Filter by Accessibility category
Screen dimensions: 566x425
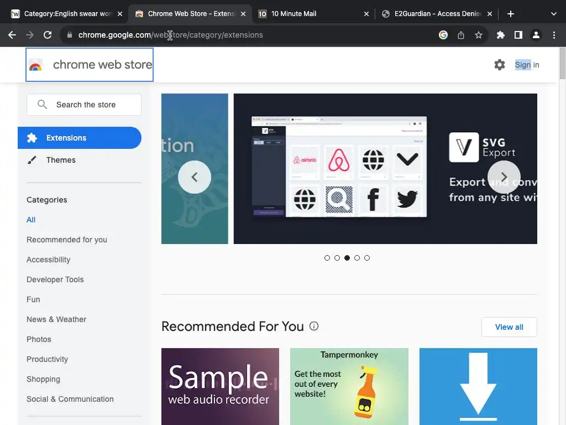[x=49, y=260]
